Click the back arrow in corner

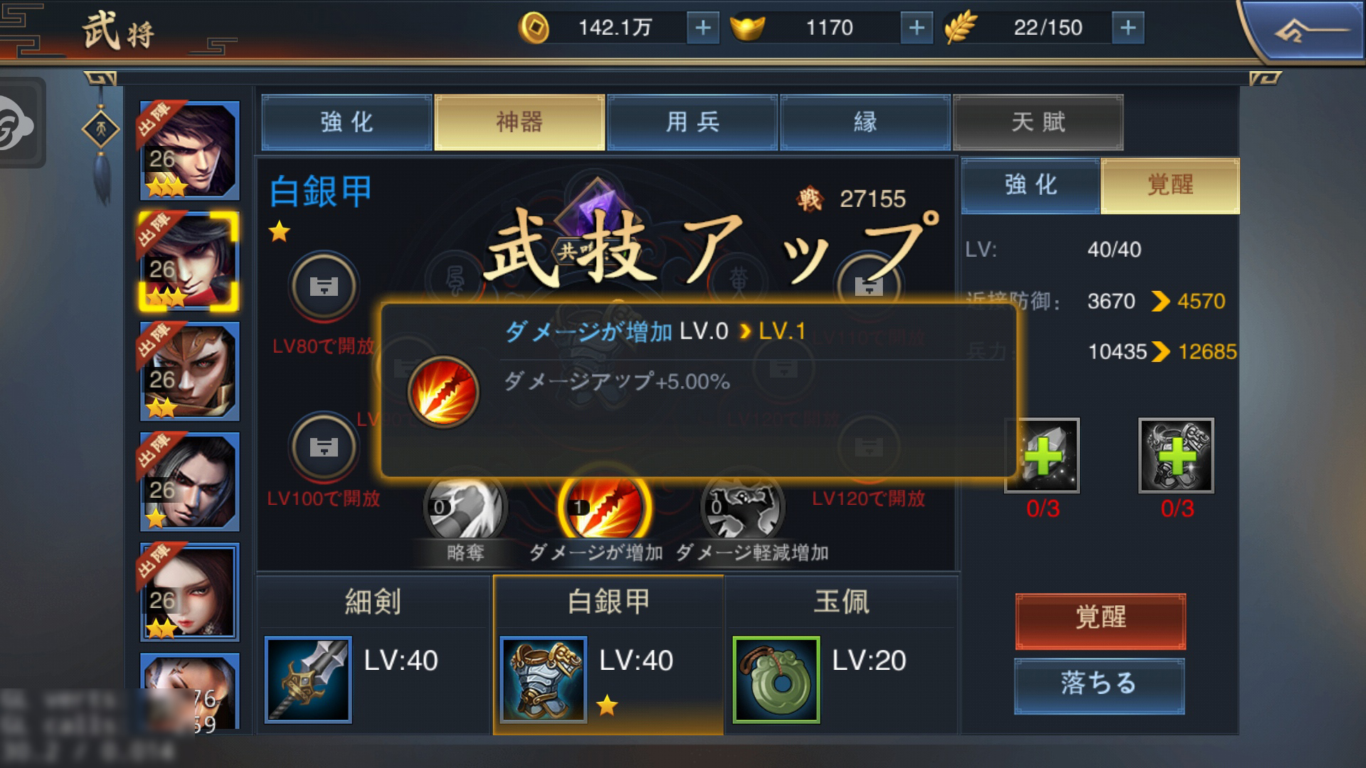1306,31
